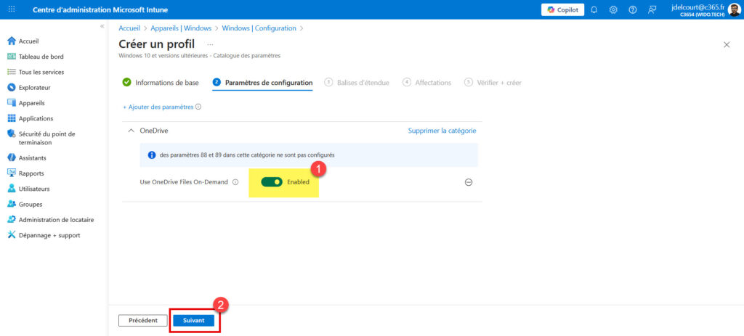The width and height of the screenshot is (744, 336).
Task: Select the Appareils item in the sidebar
Action: coord(31,103)
